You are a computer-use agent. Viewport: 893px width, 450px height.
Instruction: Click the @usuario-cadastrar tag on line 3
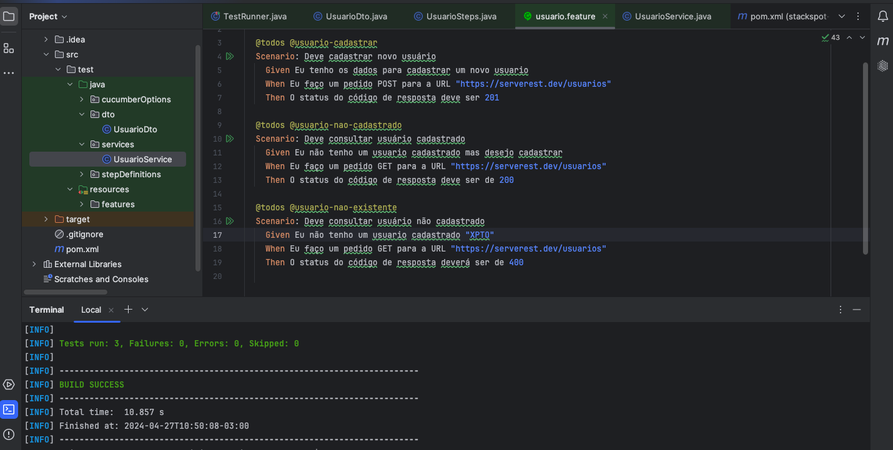pos(333,42)
